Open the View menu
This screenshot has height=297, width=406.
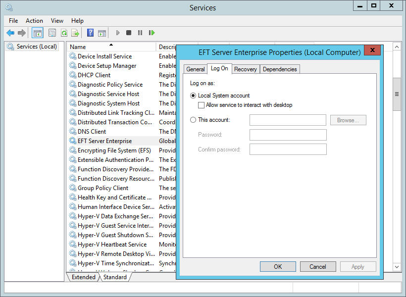[x=57, y=21]
